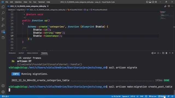Open the Source Control view
This screenshot has height=98, width=175.
[x=3, y=19]
